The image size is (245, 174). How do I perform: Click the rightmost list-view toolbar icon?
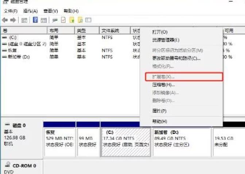coord(88,20)
